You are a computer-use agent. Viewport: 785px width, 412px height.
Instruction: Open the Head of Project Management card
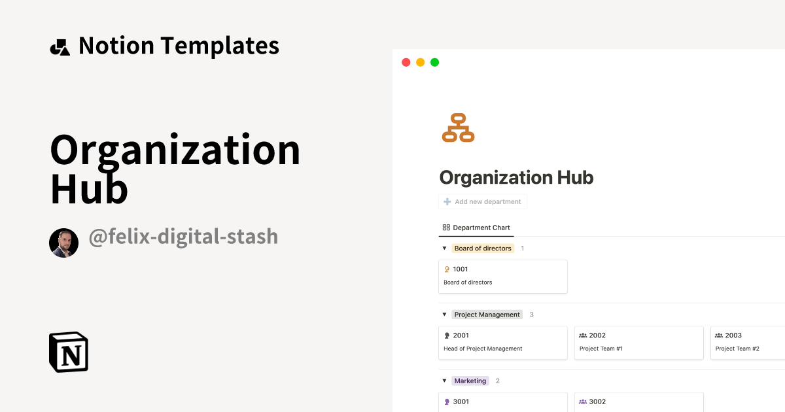tap(502, 343)
